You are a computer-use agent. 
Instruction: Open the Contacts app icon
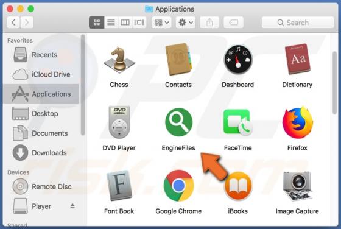tap(178, 59)
